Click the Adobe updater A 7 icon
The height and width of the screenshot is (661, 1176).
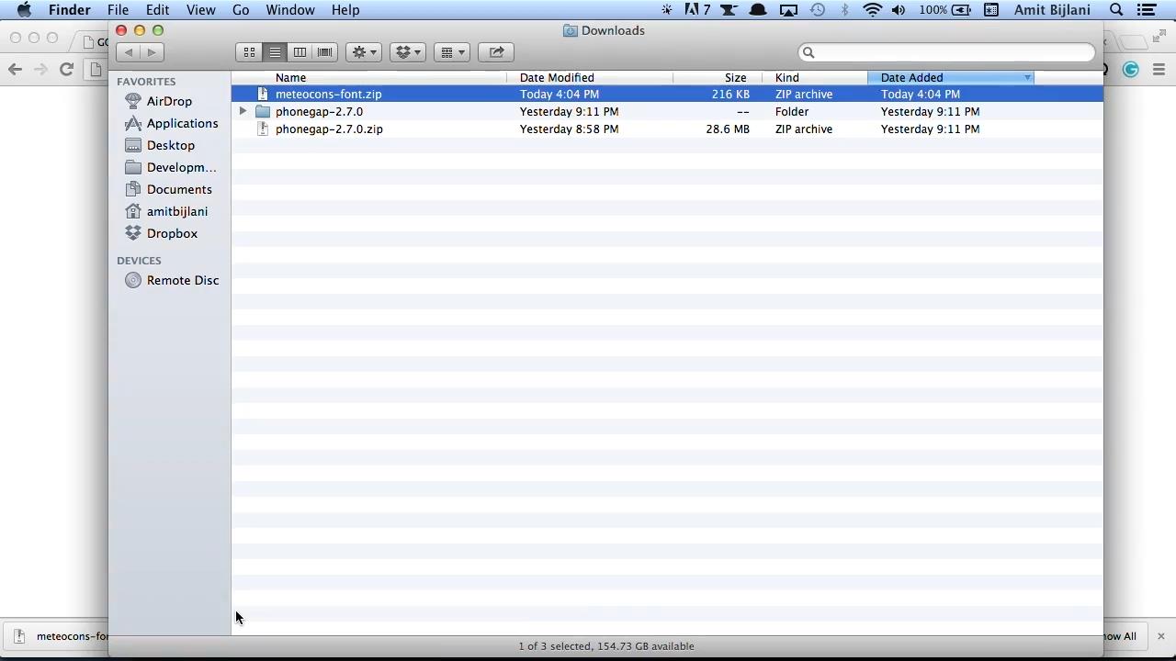pos(697,10)
